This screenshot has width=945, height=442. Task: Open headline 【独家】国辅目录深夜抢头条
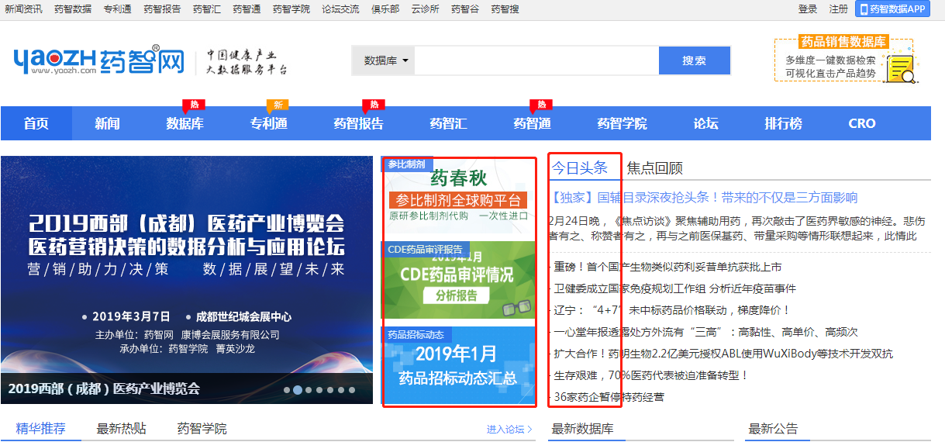coord(703,198)
